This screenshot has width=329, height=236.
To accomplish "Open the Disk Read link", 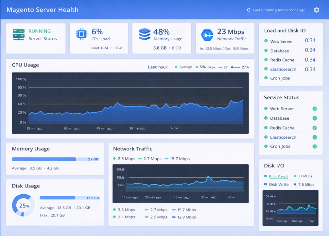I will coord(278,176).
